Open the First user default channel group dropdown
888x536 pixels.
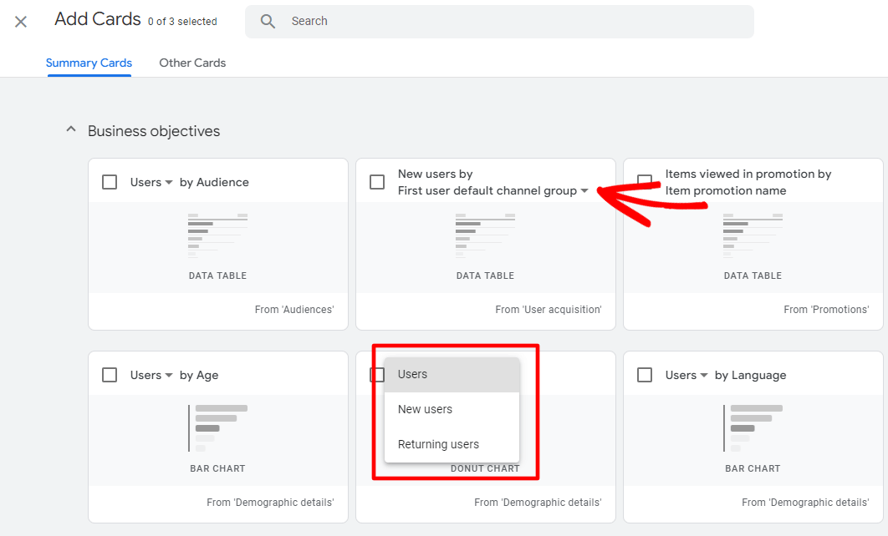(x=584, y=190)
